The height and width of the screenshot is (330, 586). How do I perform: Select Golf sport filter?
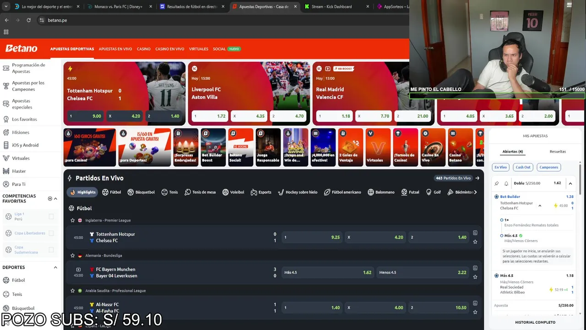(x=433, y=192)
